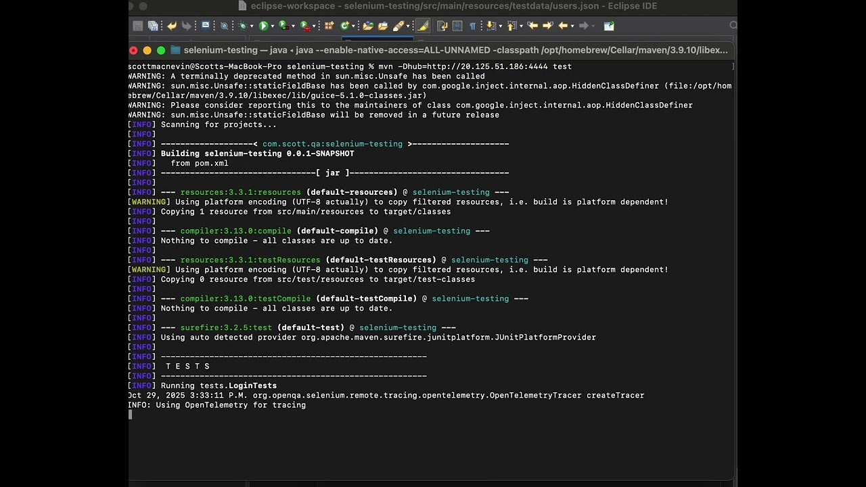Expand the Coverage dropdown arrow
Screen dimensions: 866x487
pos(294,26)
